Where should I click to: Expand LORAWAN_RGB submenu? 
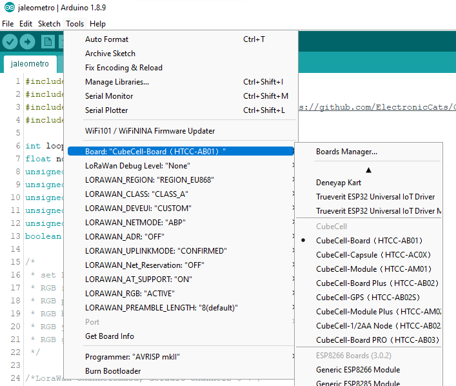181,294
